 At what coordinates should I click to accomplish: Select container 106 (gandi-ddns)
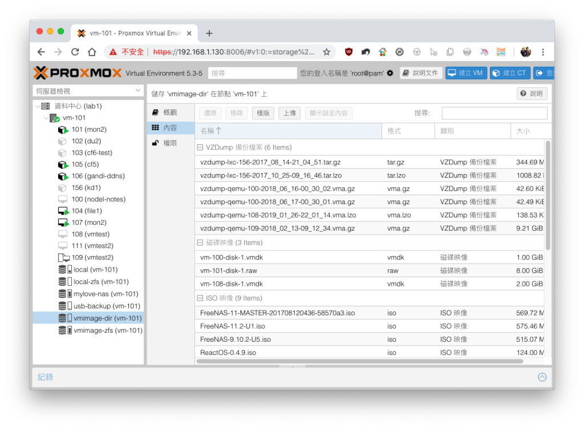coord(98,176)
